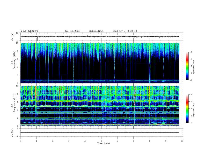
Task: Click the ch.1 spectrogram color bar
Action: point(187,66)
